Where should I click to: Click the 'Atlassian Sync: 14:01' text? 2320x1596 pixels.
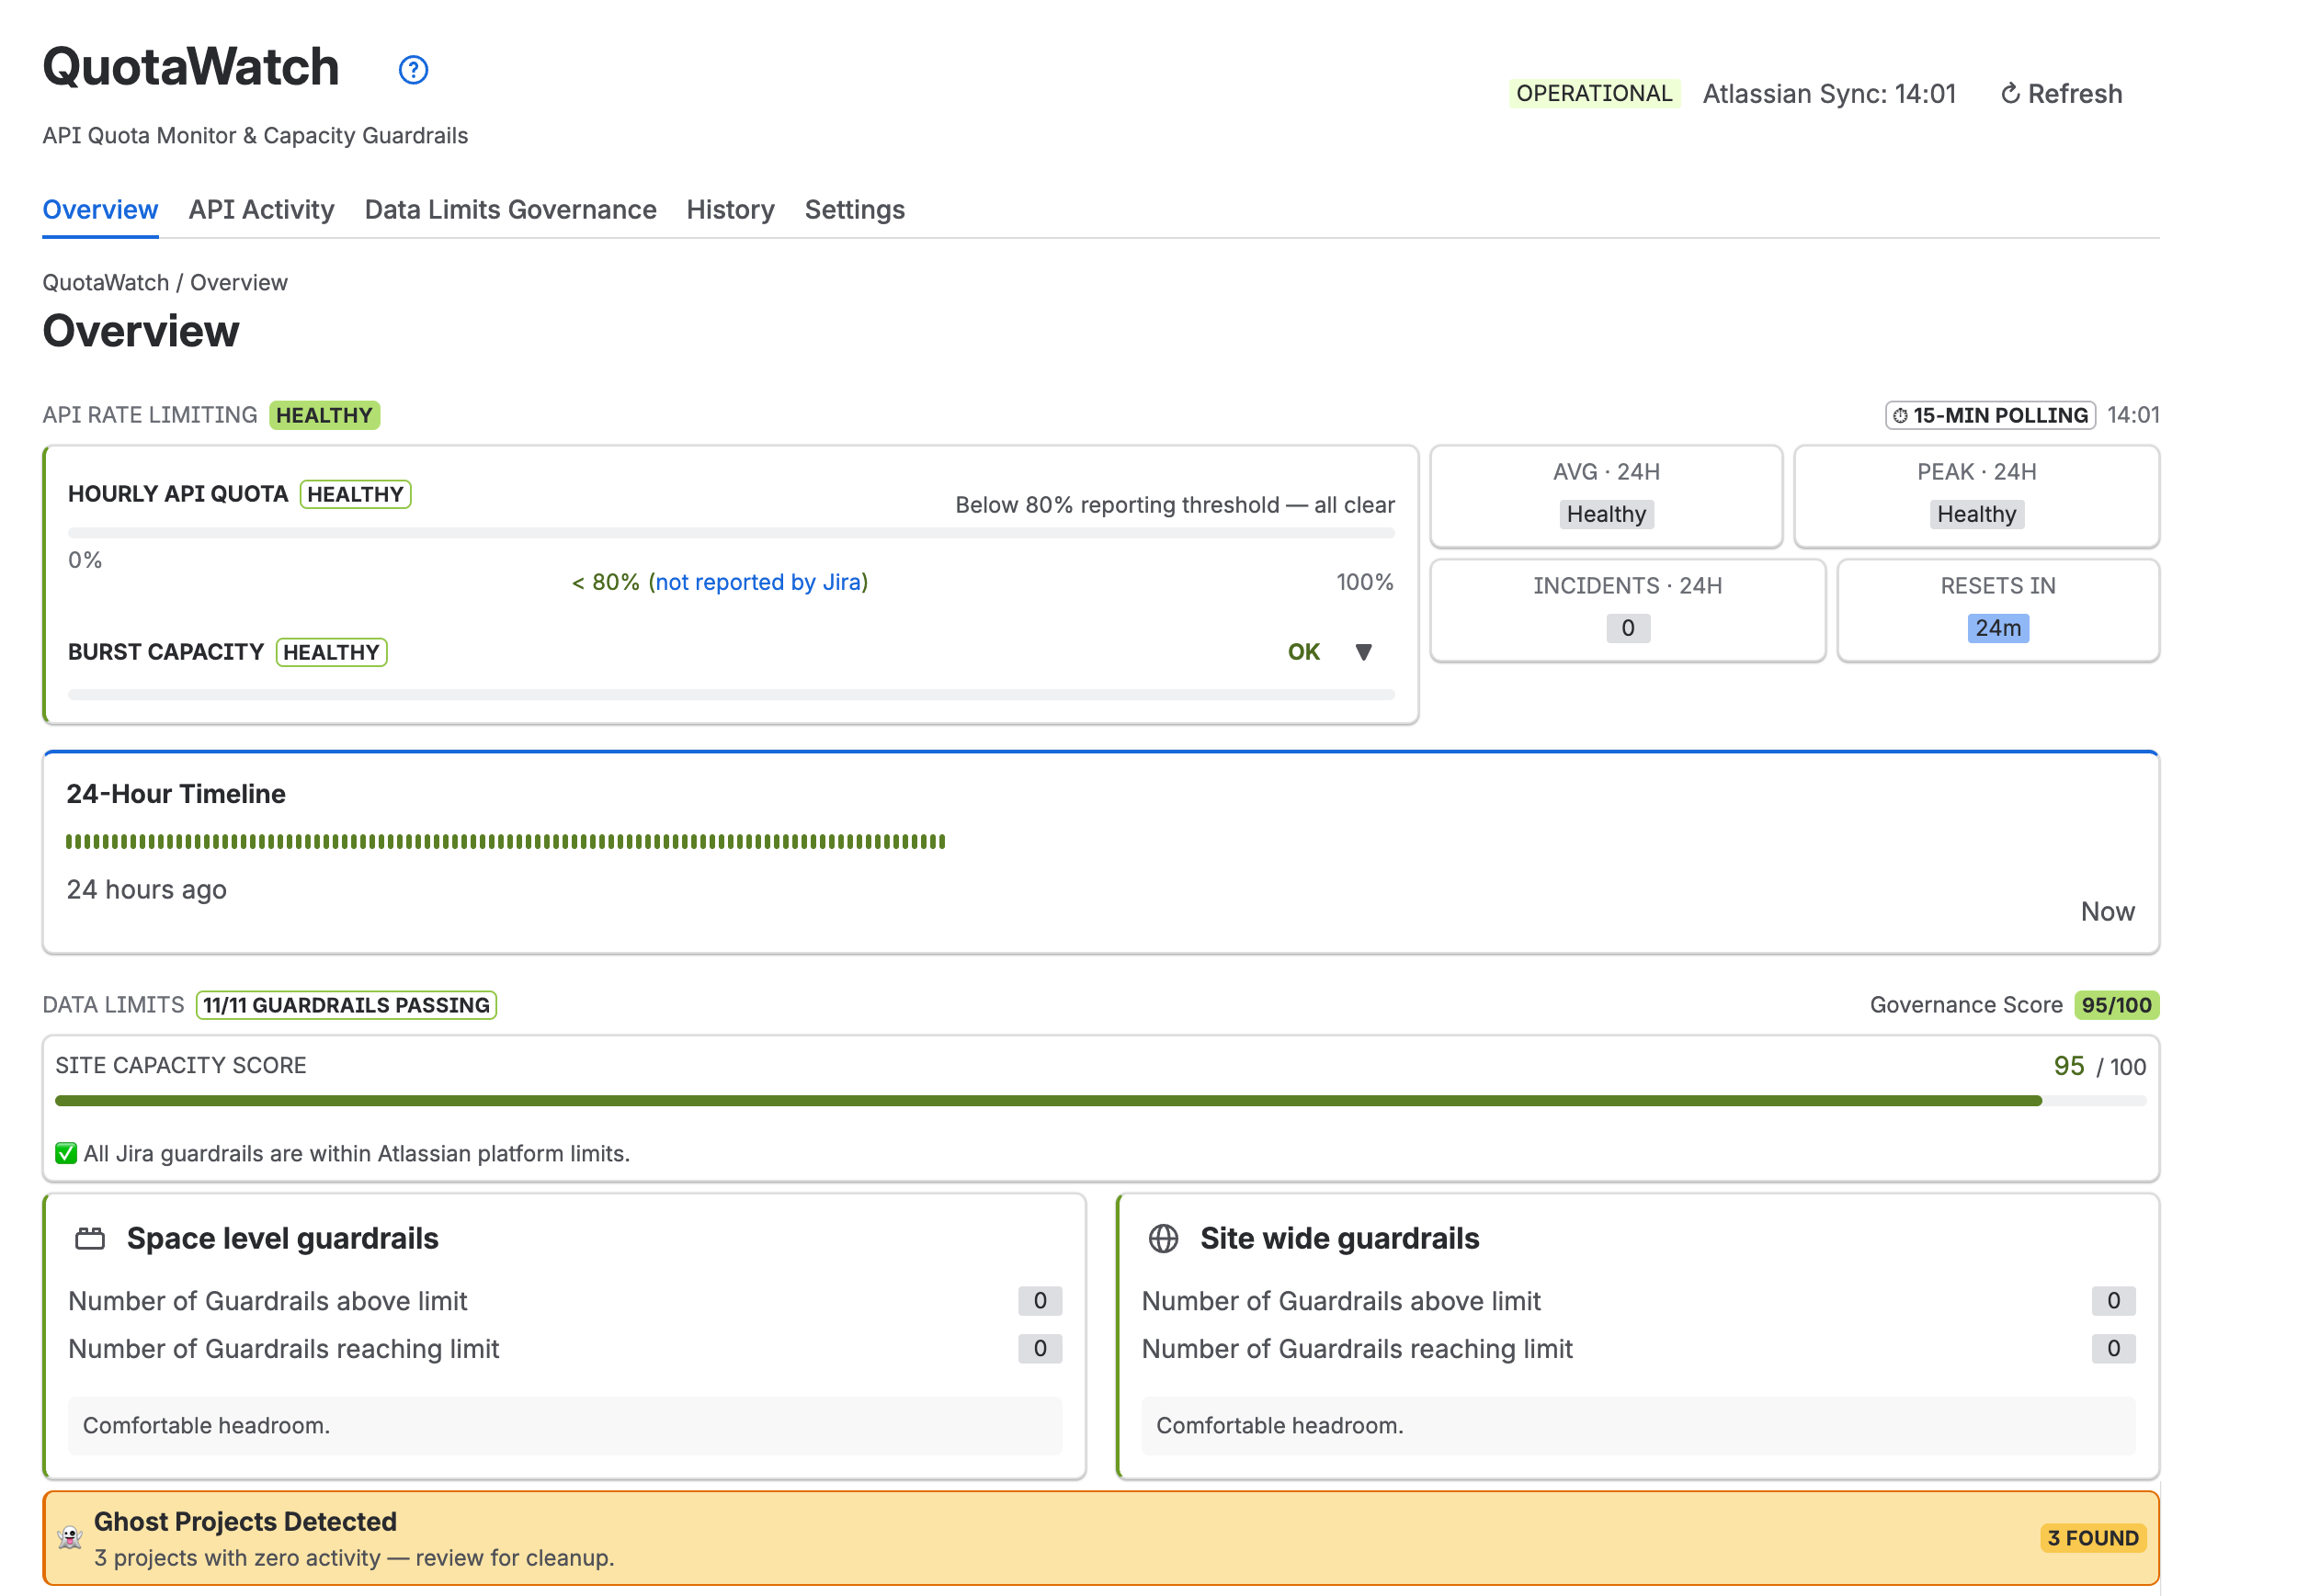1829,94
